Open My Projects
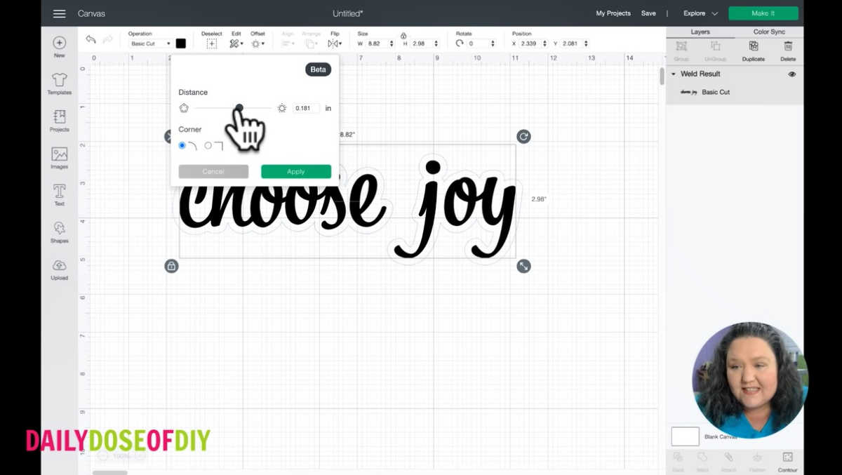 pos(613,13)
